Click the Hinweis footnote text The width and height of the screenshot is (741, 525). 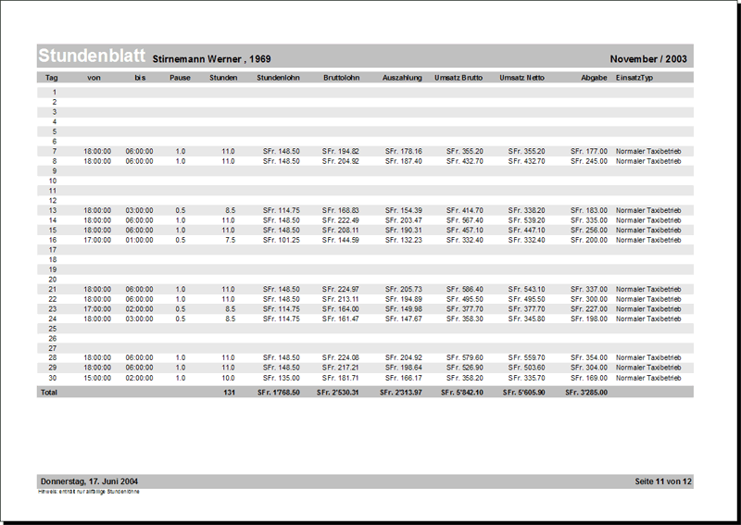pos(89,492)
